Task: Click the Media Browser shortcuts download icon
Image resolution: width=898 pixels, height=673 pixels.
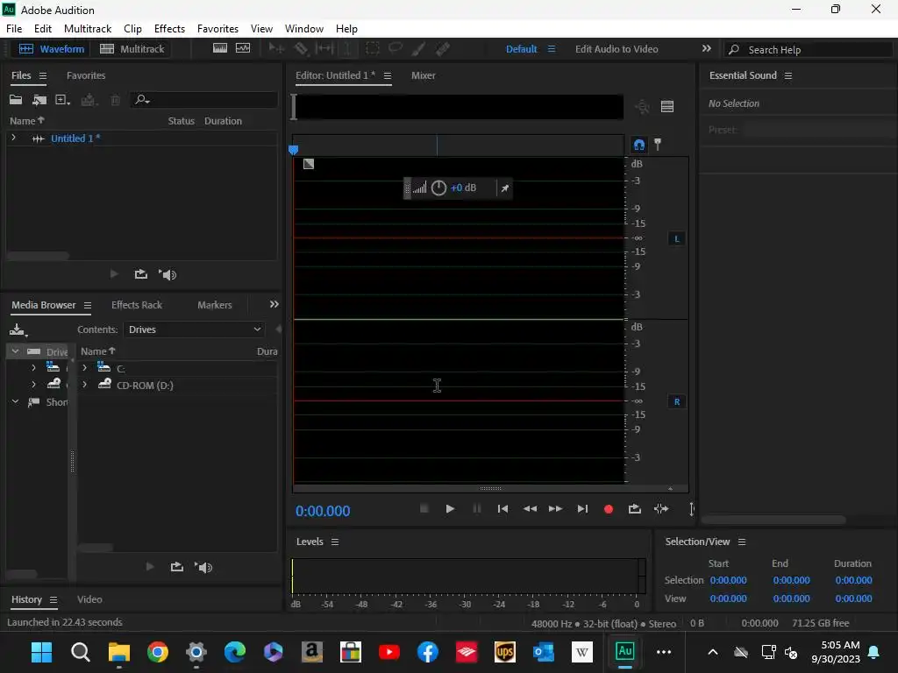Action: pyautogui.click(x=18, y=329)
